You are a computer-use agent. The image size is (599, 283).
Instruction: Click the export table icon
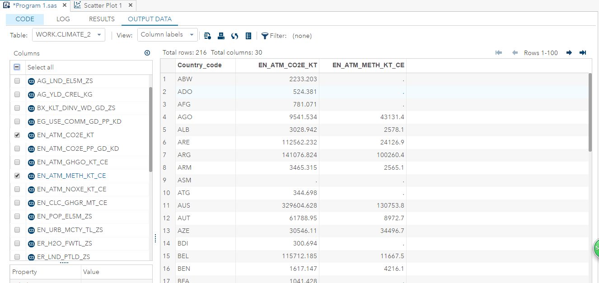(221, 36)
